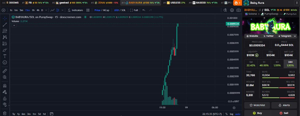Set date range to 5y
The width and height of the screenshot is (300, 116).
[14, 114]
